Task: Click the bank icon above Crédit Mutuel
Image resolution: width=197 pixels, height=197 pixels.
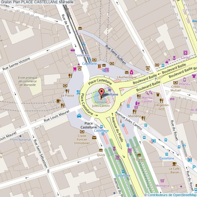Action: click(x=175, y=82)
